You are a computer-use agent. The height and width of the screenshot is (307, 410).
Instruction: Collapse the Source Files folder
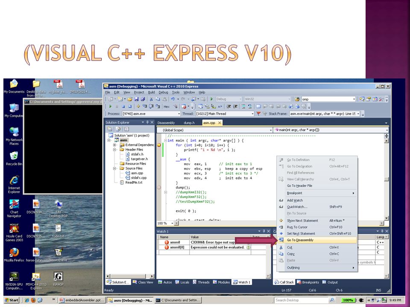tap(114, 168)
